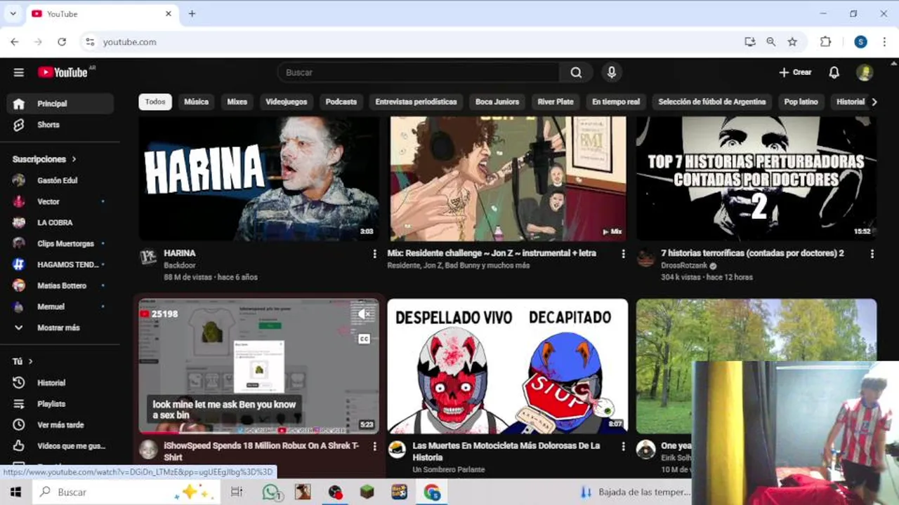The height and width of the screenshot is (505, 899).
Task: Open Ver más tarde in the sidebar
Action: pos(60,425)
